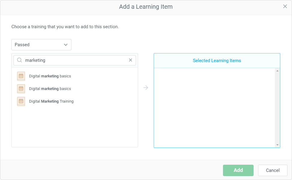Click the scrollbar down arrow in selected list
Viewport: 292px width, 180px height.
277,145
